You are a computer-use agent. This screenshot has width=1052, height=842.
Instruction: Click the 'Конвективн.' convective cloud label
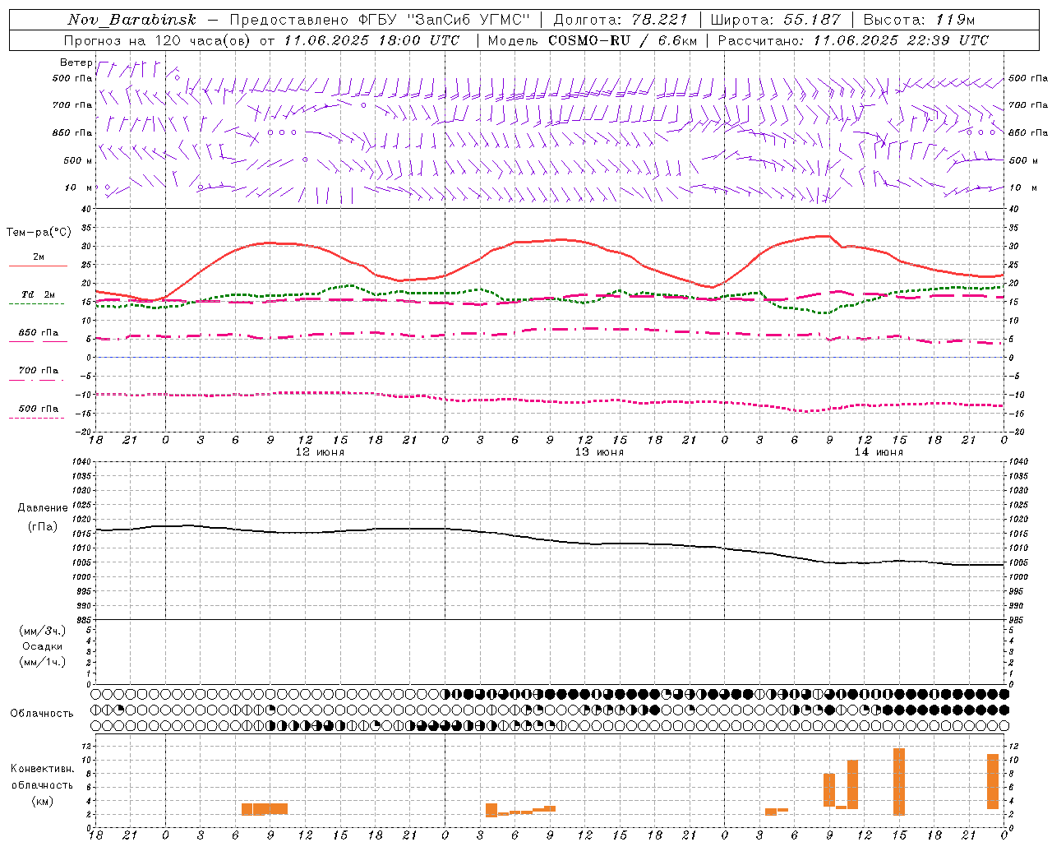click(x=43, y=769)
